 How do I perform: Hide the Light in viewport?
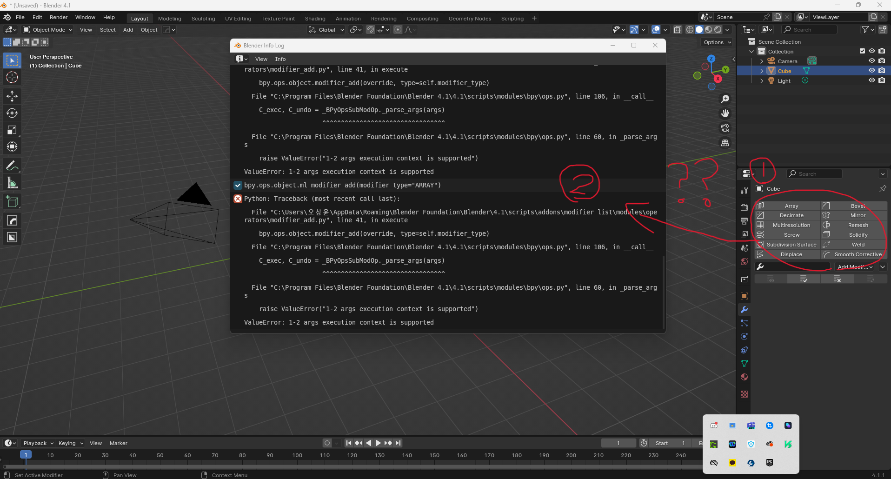(x=872, y=80)
